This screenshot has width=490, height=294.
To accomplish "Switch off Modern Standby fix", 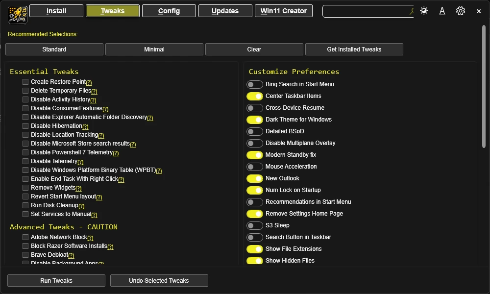I will tap(254, 155).
